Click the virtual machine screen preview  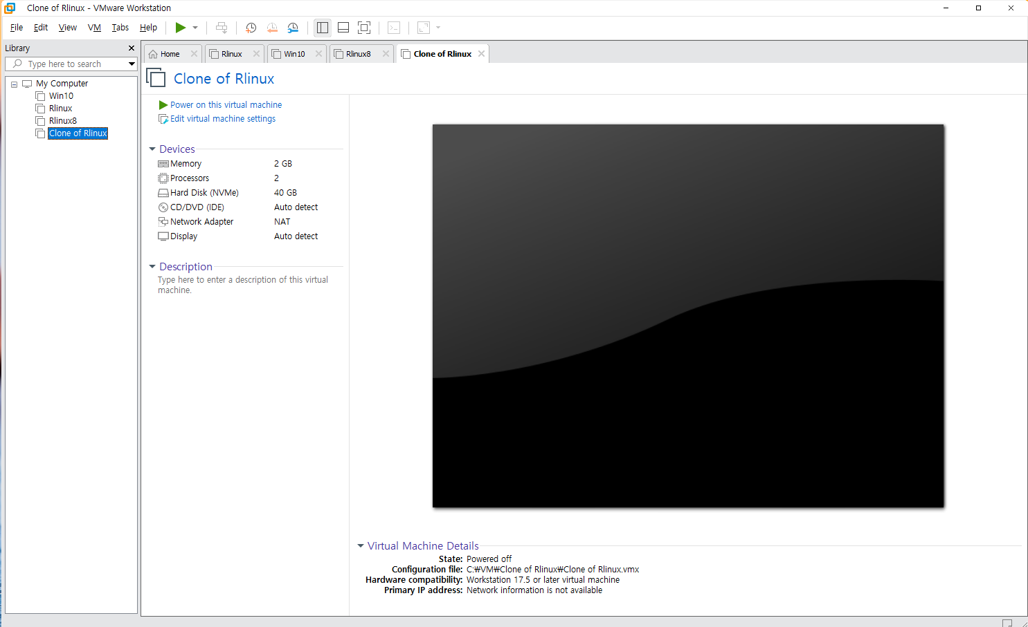(x=688, y=316)
